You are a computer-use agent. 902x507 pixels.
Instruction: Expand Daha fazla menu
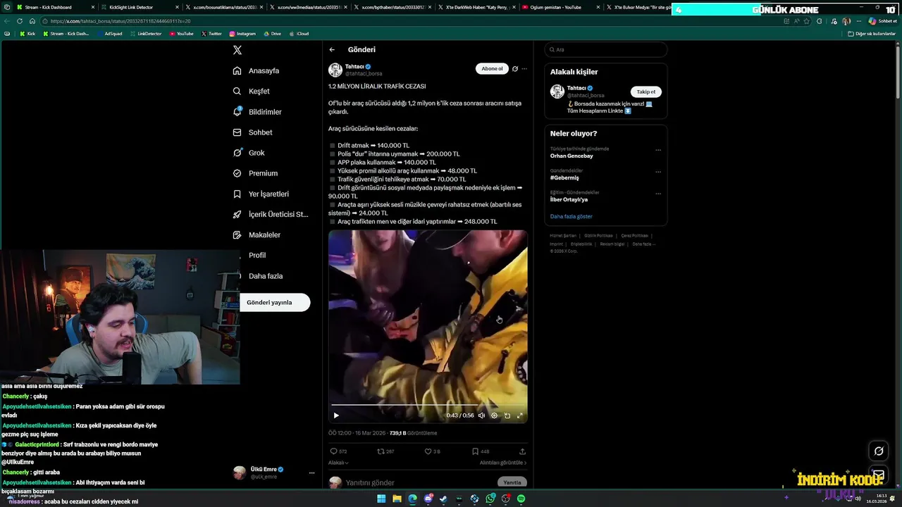coord(266,276)
